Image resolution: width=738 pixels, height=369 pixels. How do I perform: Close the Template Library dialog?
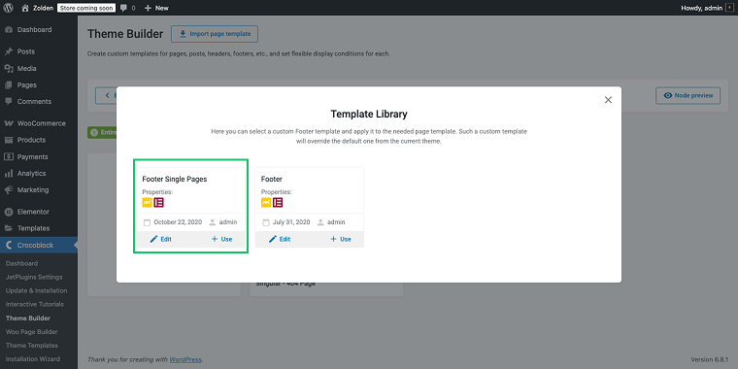[x=608, y=100]
